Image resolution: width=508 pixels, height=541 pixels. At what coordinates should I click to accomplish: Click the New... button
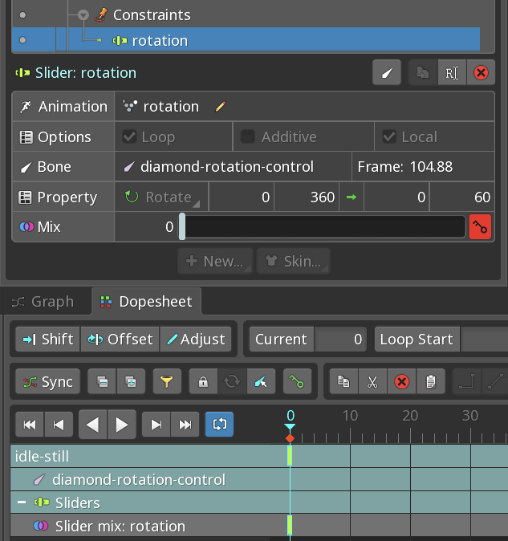point(215,261)
